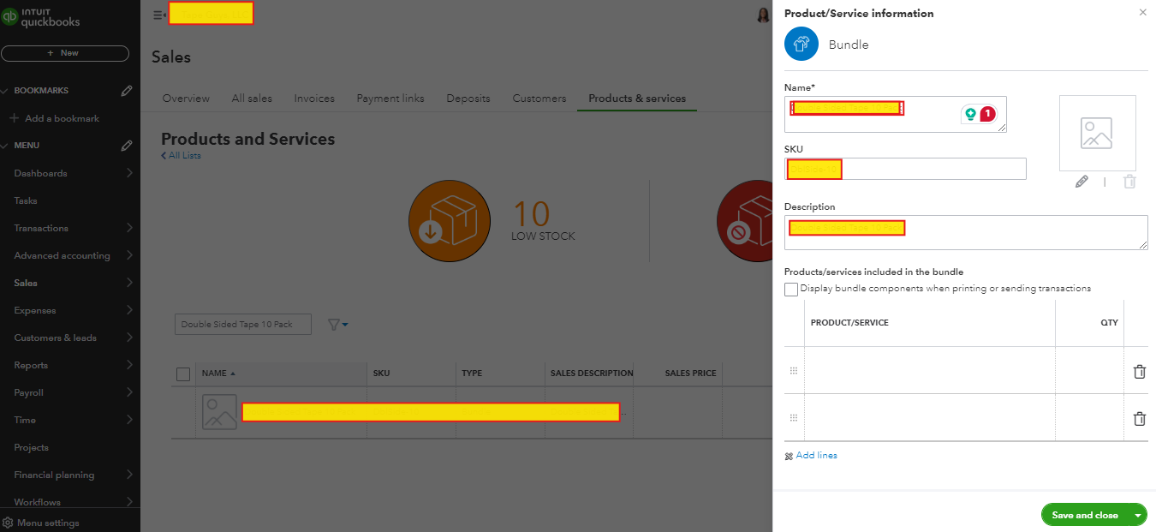The width and height of the screenshot is (1156, 532).
Task: Click the orange Low Stock box icon
Action: click(449, 221)
